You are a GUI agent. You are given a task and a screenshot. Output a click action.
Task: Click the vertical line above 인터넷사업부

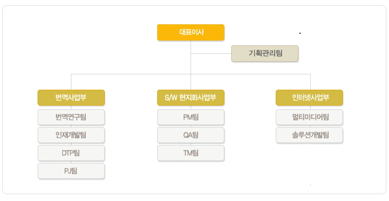point(310,82)
